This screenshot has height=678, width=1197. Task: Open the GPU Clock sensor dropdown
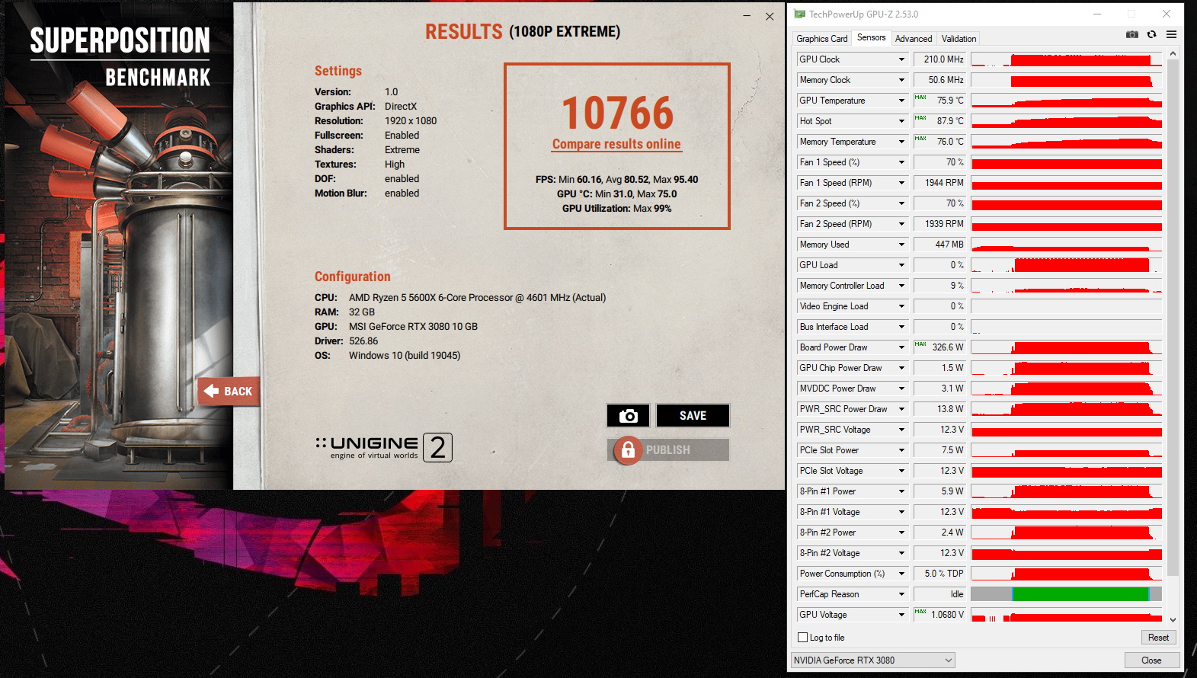(x=901, y=59)
